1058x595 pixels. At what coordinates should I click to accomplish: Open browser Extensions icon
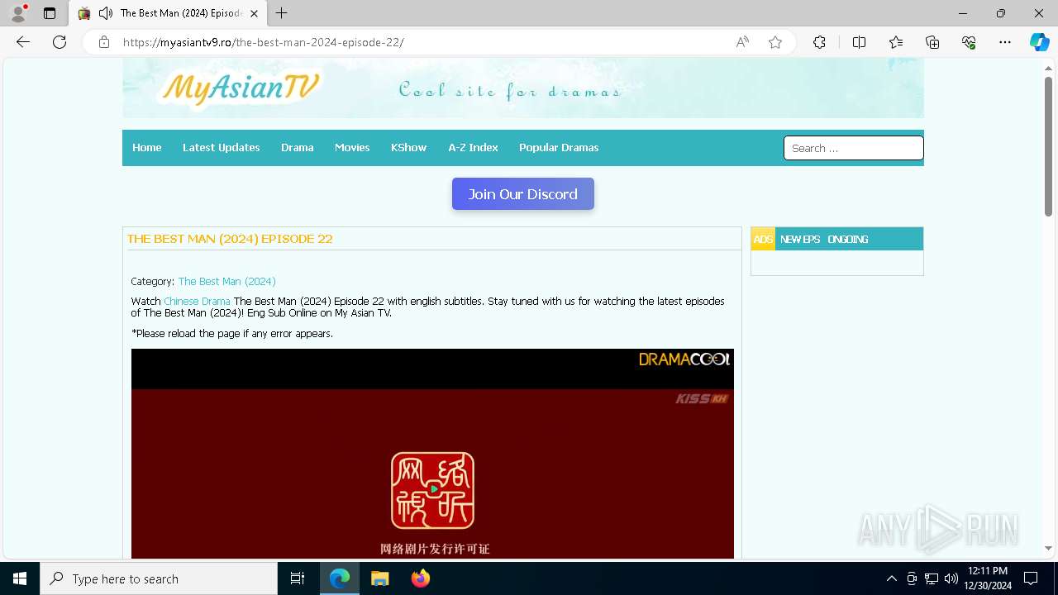pyautogui.click(x=819, y=42)
